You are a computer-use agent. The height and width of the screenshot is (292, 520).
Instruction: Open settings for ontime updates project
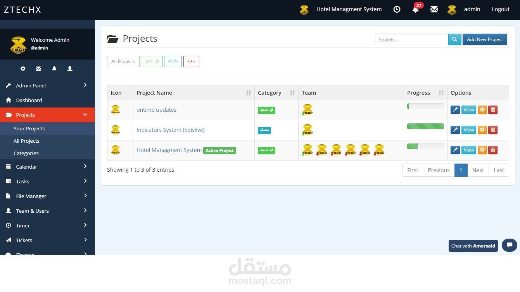point(482,110)
